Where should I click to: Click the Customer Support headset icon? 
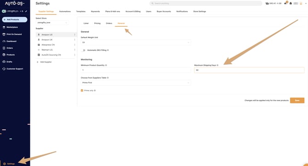click(4, 69)
